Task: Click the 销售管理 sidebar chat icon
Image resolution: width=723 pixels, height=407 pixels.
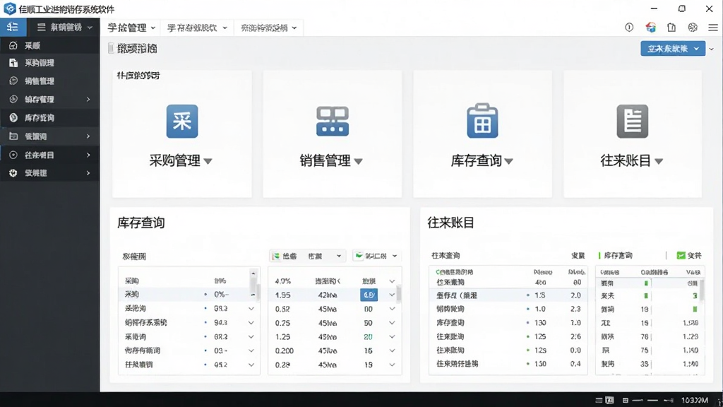Action: [x=13, y=81]
